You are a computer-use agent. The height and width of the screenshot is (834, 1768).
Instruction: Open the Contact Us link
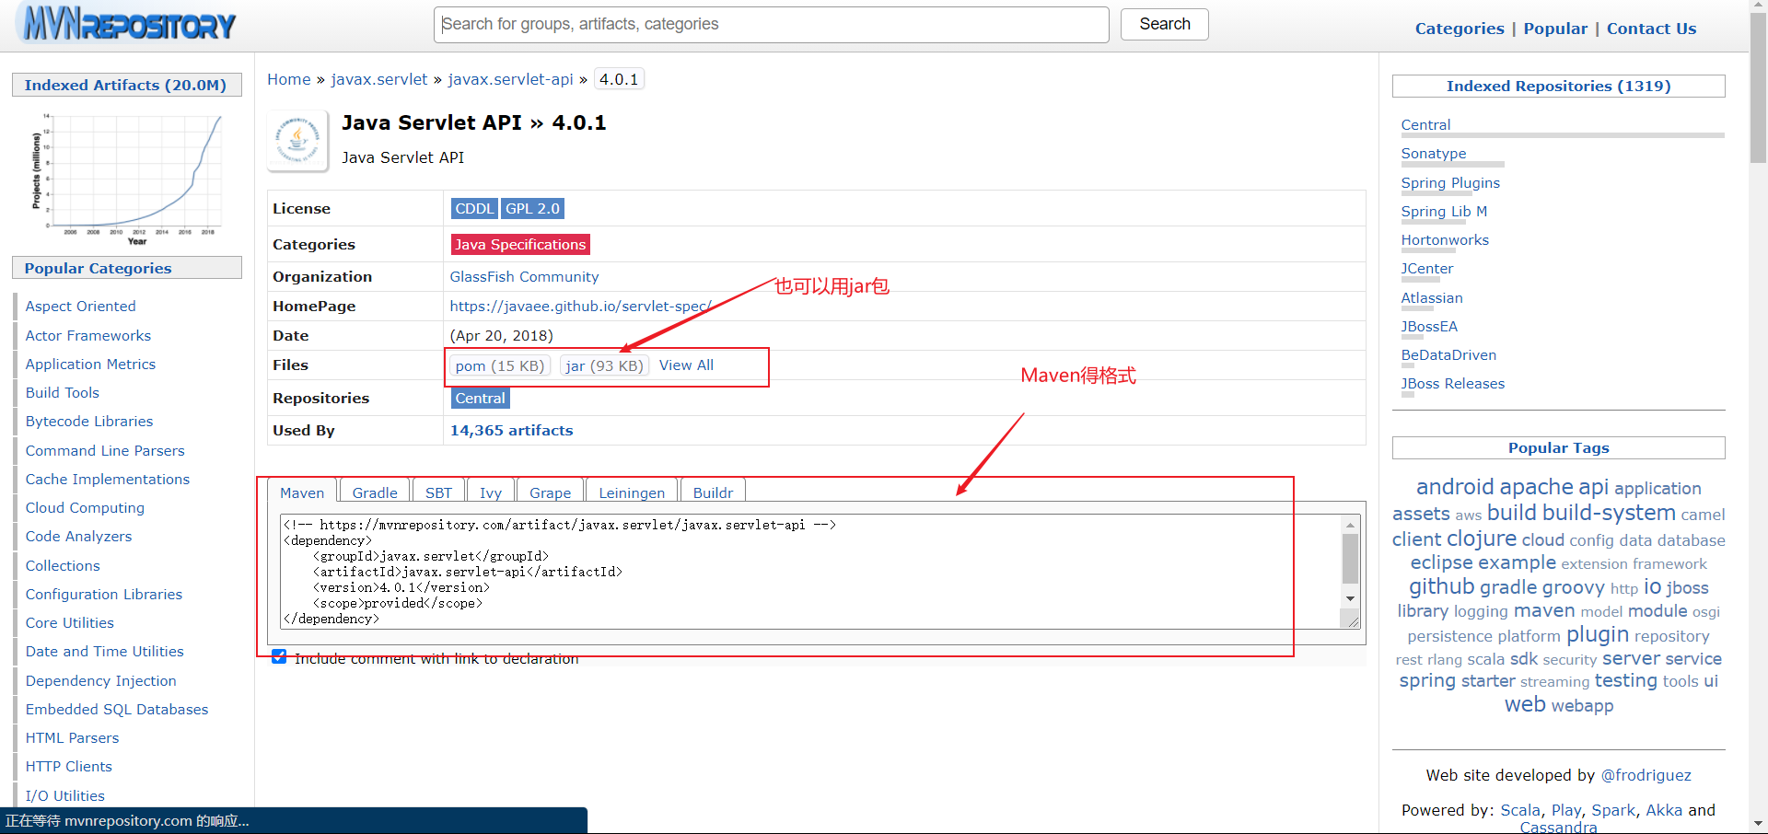point(1651,29)
